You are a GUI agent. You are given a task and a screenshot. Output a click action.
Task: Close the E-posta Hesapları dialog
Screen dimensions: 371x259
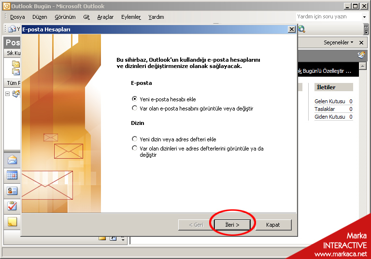coord(292,29)
